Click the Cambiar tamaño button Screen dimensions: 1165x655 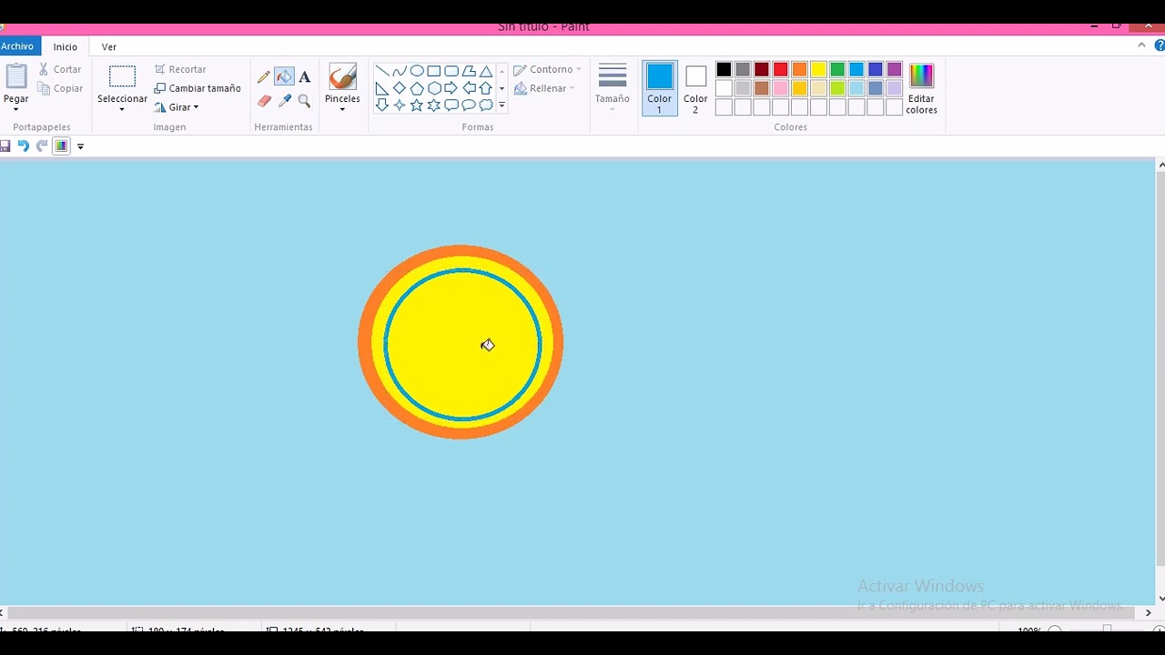tap(198, 88)
